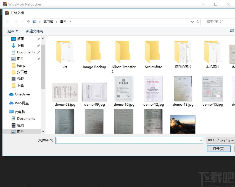
Task: Select the demo-12.jpg thumbnail
Action: [153, 89]
